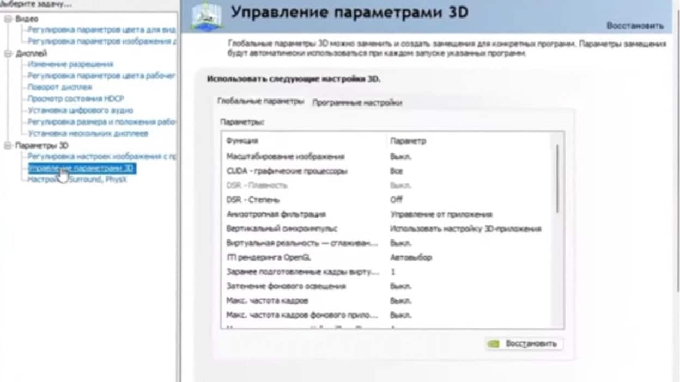The image size is (680, 382).
Task: Select Установка цифрового аудио item
Action: (x=80, y=110)
